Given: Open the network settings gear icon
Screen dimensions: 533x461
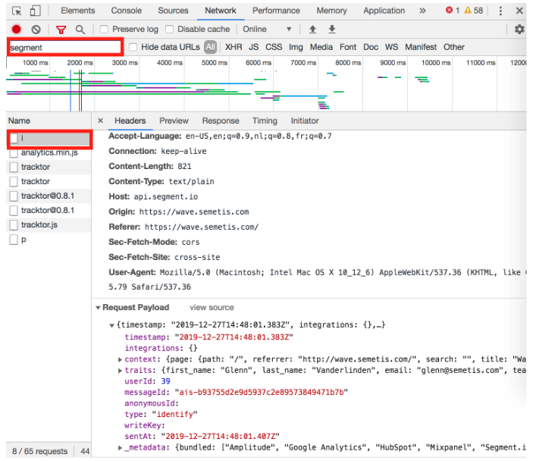Looking at the screenshot, I should (x=519, y=30).
